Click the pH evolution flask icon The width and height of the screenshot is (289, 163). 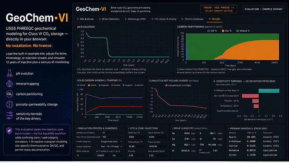tap(10, 73)
